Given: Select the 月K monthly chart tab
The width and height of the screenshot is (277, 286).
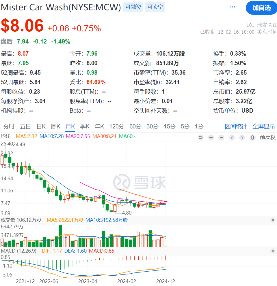Looking at the screenshot, I should [70, 126].
